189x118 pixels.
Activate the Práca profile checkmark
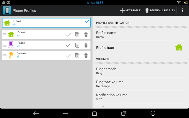[68, 45]
